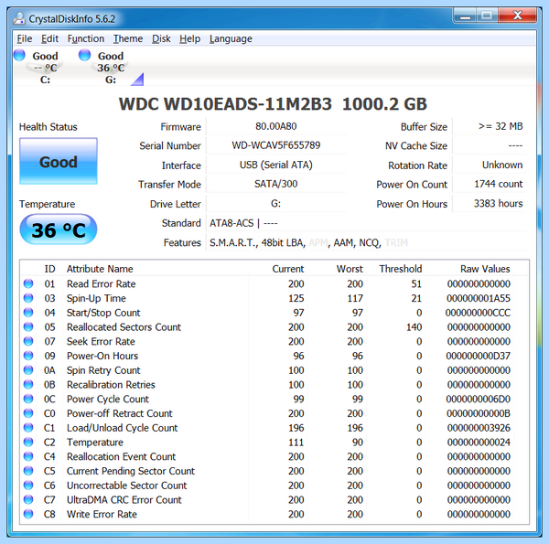Viewport: 549px width, 544px height.
Task: Open the Disk menu
Action: (x=161, y=38)
